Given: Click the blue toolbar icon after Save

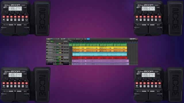Looking at the screenshot, I should (x=52, y=39).
